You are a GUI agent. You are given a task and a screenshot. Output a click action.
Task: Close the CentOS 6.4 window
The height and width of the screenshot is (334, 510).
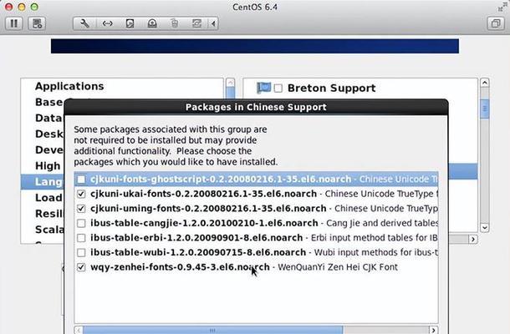tap(9, 7)
